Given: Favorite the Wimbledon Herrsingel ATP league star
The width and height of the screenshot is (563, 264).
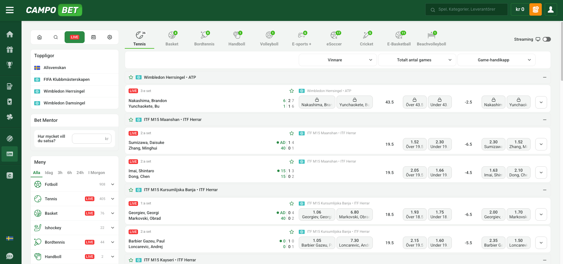Looking at the screenshot, I should tap(131, 77).
